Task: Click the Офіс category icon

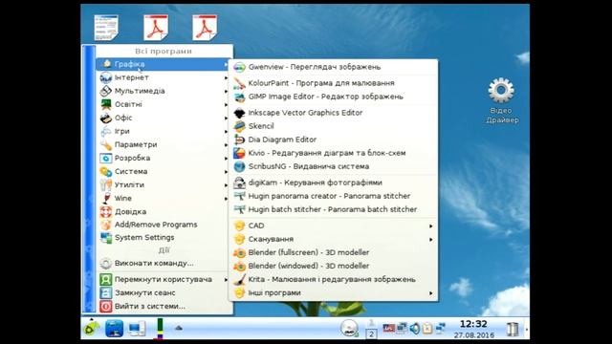Action: click(x=106, y=118)
